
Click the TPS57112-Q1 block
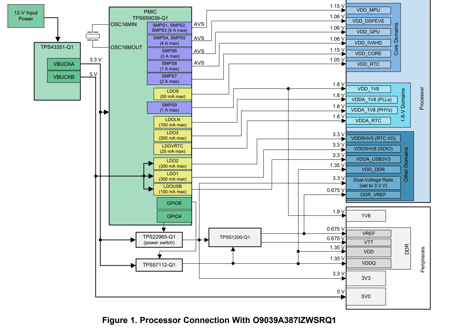(159, 265)
